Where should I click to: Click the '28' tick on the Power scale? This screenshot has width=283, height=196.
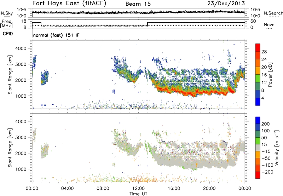[x=264, y=52]
